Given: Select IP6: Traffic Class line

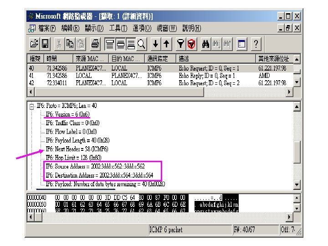Looking at the screenshot, I should tap(72, 123).
